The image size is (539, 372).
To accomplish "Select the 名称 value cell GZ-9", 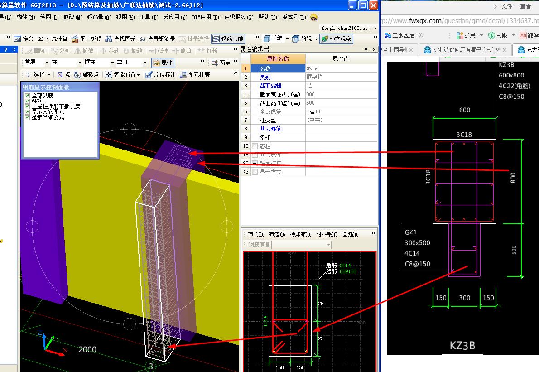I will point(341,68).
